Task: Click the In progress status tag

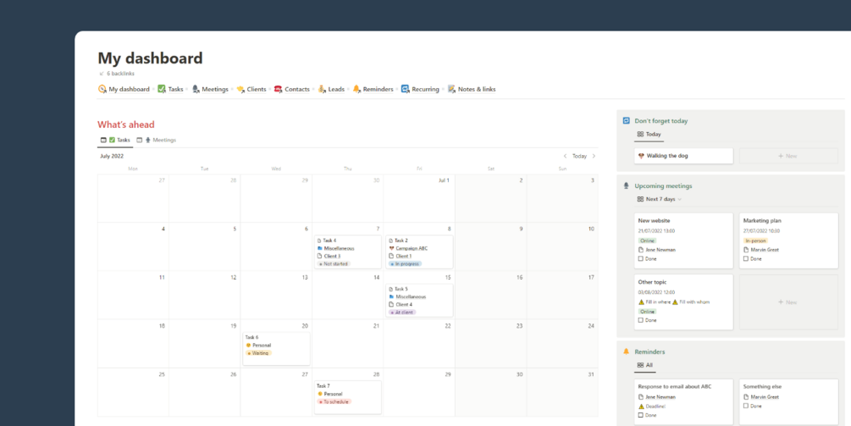Action: click(x=406, y=263)
